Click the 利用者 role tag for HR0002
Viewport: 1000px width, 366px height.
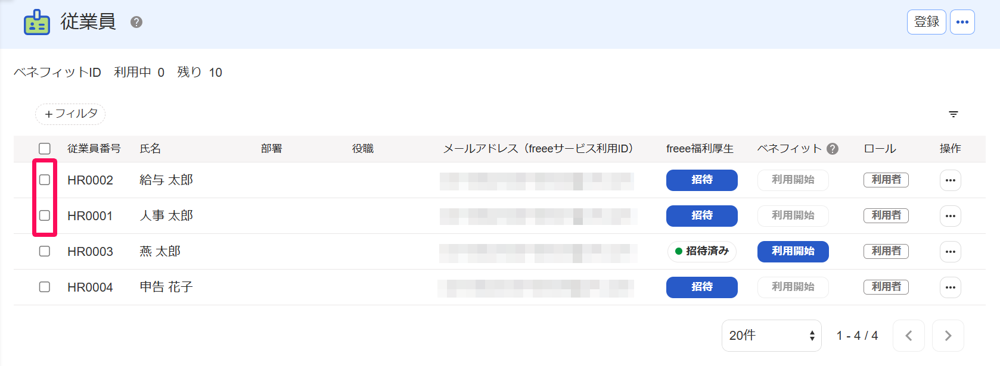click(x=886, y=180)
